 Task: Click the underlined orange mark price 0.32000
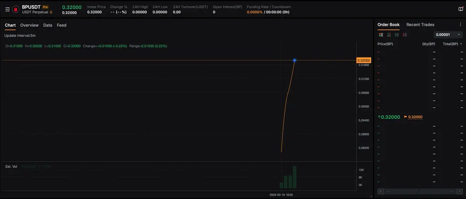pyautogui.click(x=416, y=117)
